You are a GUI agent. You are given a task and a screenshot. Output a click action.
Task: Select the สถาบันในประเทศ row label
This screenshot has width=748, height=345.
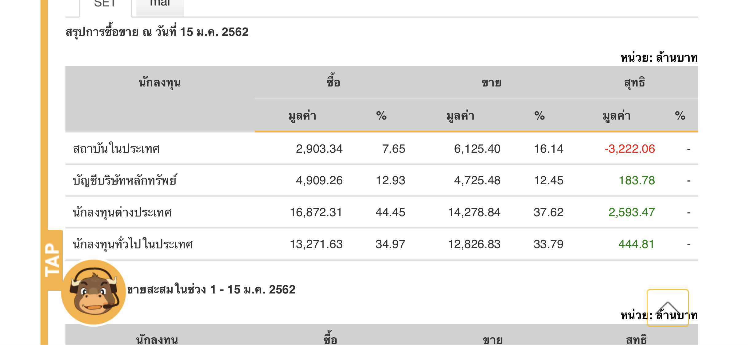pos(116,149)
